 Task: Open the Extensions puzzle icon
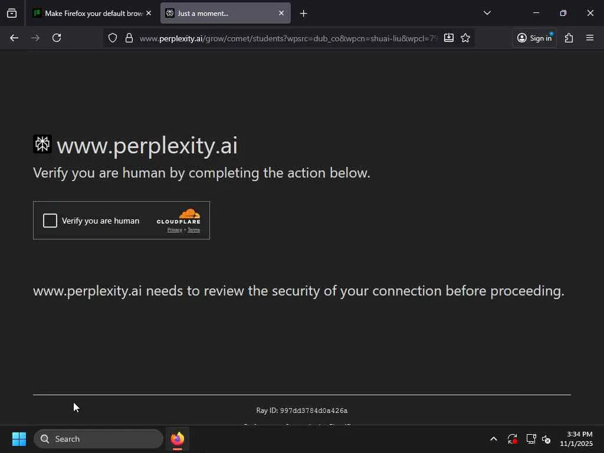[x=569, y=38]
